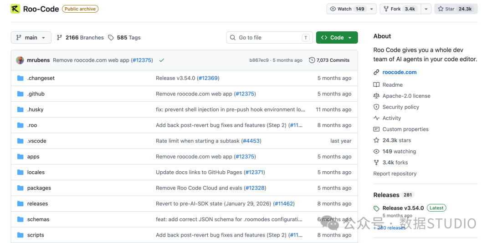The height and width of the screenshot is (243, 492).
Task: Click the green tag icon by Release v3.54.0
Action: coord(376,208)
